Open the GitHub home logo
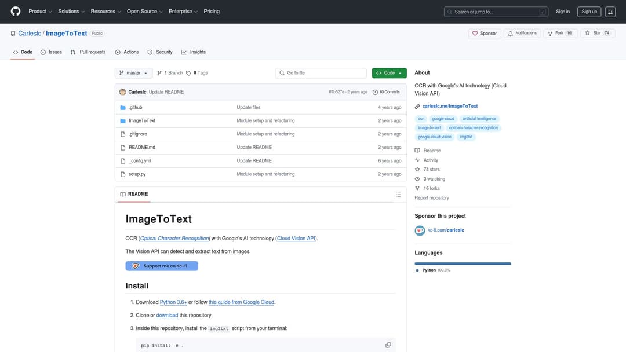 (x=16, y=12)
